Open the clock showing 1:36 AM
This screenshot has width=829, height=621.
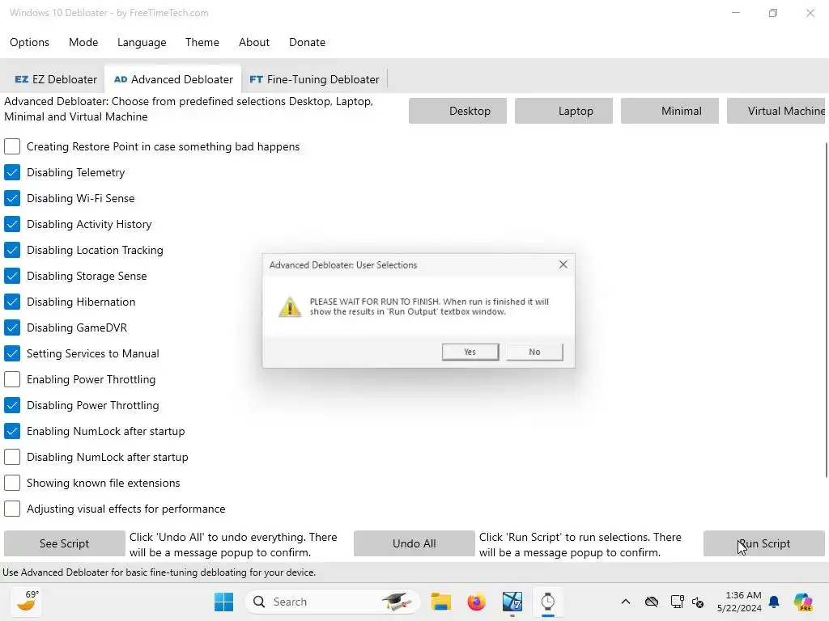click(739, 602)
